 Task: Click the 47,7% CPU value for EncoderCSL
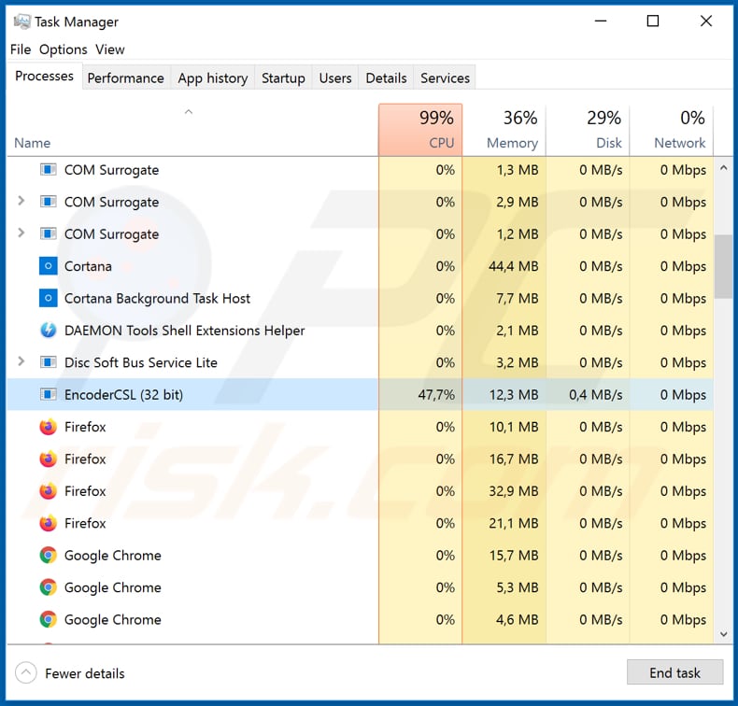click(x=436, y=395)
